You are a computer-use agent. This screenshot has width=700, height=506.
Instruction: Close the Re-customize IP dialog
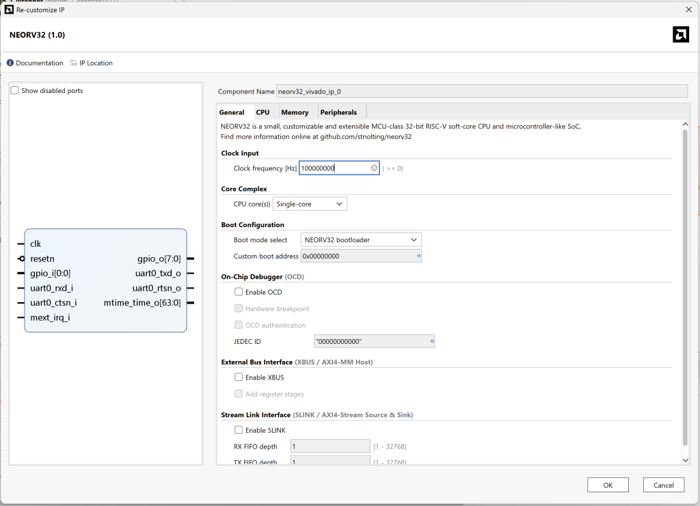tap(689, 10)
